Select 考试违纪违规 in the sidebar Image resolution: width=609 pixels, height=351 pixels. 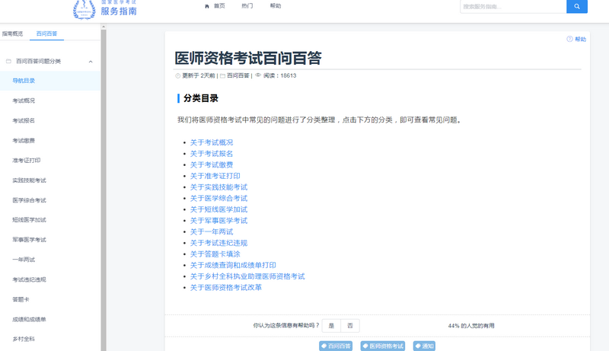point(29,279)
